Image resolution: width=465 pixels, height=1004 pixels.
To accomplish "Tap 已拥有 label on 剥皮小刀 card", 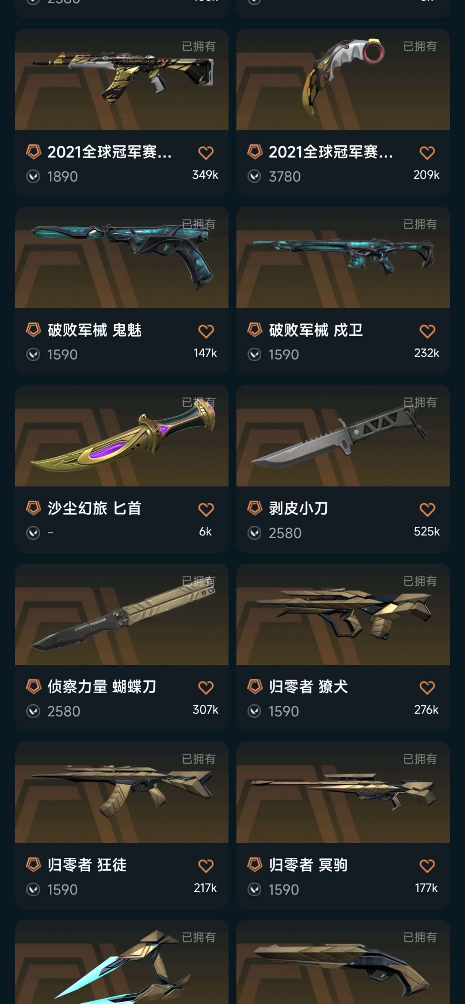I will coord(420,402).
